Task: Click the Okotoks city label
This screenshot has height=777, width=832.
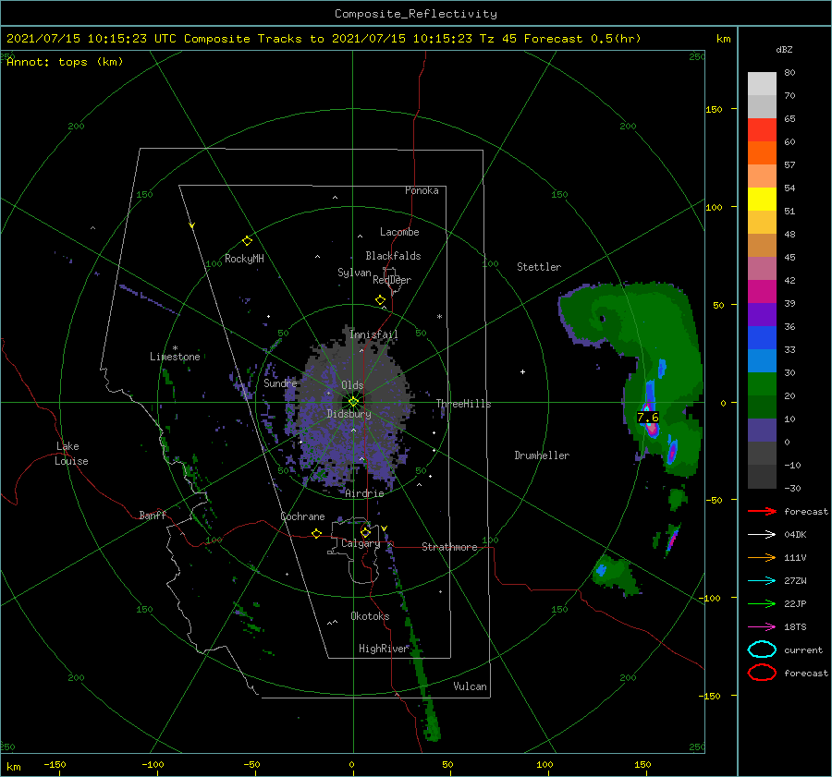Action: pyautogui.click(x=370, y=615)
